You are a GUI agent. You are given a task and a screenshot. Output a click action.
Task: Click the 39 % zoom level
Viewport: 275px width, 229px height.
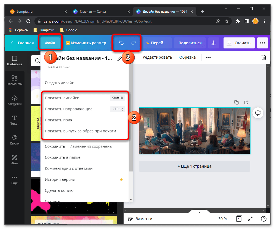tap(223, 219)
